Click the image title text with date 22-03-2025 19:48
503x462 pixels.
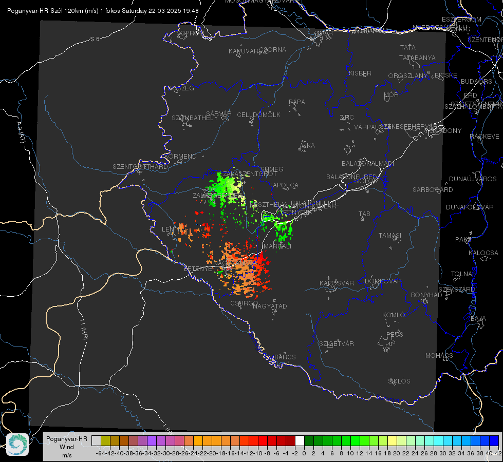pos(103,11)
